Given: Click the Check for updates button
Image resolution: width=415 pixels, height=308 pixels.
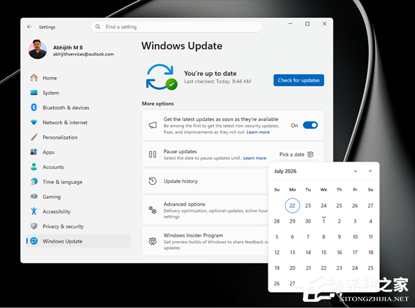Looking at the screenshot, I should pyautogui.click(x=299, y=80).
